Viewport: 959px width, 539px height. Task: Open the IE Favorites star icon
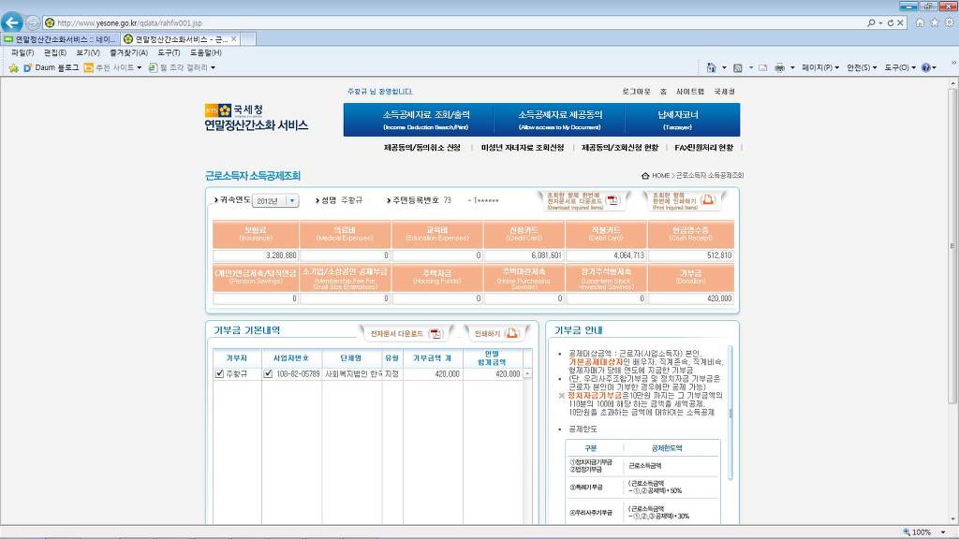coord(934,22)
